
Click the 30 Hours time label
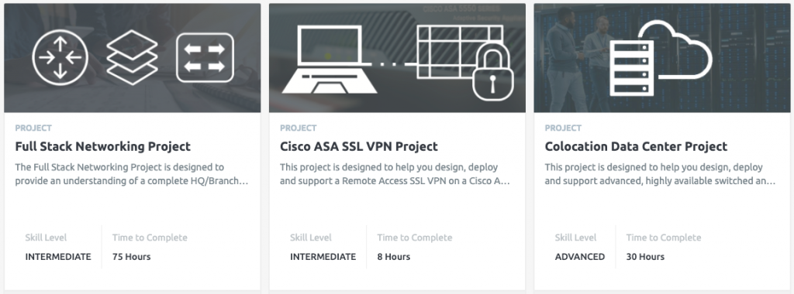pyautogui.click(x=645, y=257)
